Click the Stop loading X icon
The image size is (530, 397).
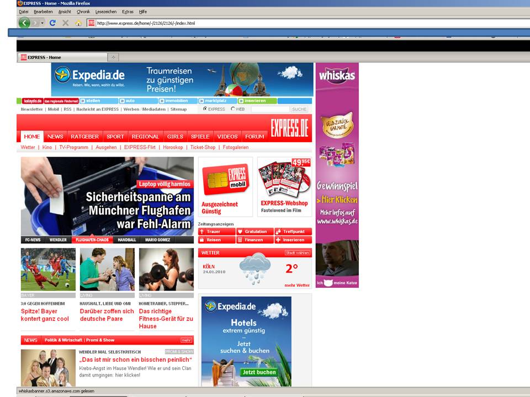66,23
